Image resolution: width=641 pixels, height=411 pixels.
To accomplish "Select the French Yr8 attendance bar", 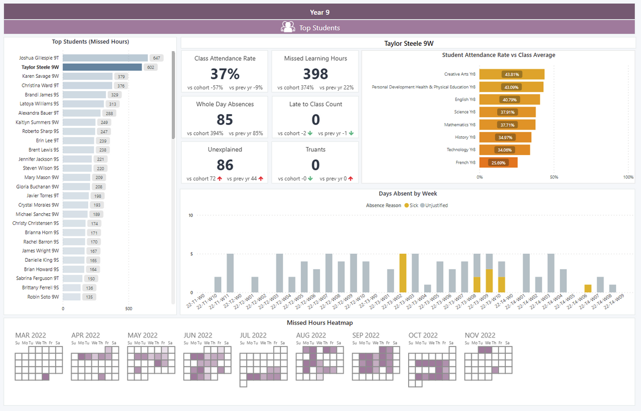I will pyautogui.click(x=498, y=163).
